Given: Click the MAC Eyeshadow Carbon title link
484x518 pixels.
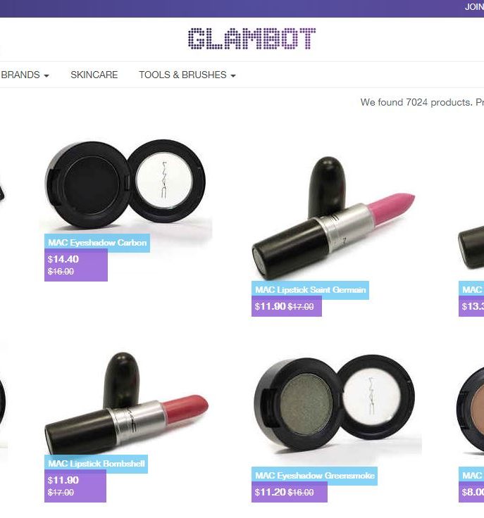Looking at the screenshot, I should point(97,243).
